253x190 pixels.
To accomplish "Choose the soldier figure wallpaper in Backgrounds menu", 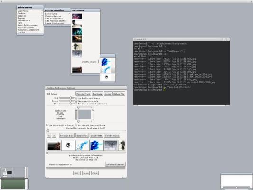I will point(77,47).
